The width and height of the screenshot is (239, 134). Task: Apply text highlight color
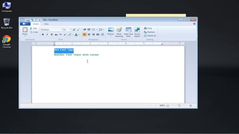click(70, 35)
